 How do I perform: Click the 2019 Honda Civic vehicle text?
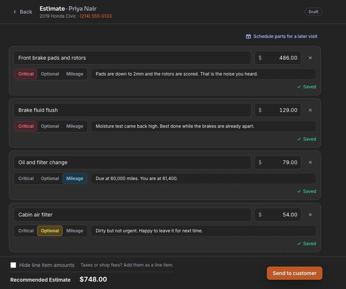58,16
